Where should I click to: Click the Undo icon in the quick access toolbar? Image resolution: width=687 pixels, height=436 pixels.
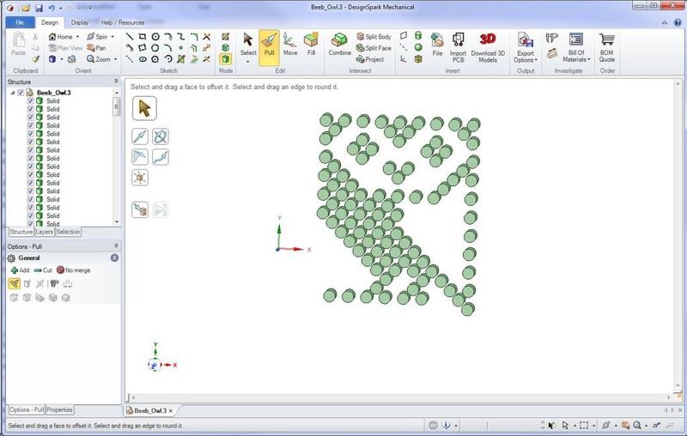coord(52,8)
